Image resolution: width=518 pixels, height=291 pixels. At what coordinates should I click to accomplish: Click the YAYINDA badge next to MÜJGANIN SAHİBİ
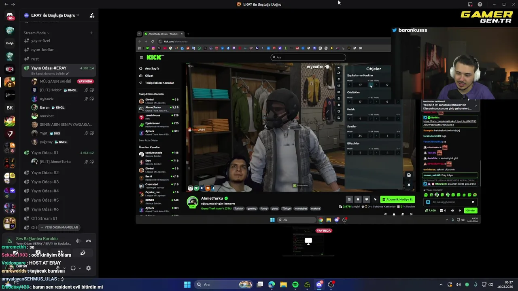click(85, 81)
